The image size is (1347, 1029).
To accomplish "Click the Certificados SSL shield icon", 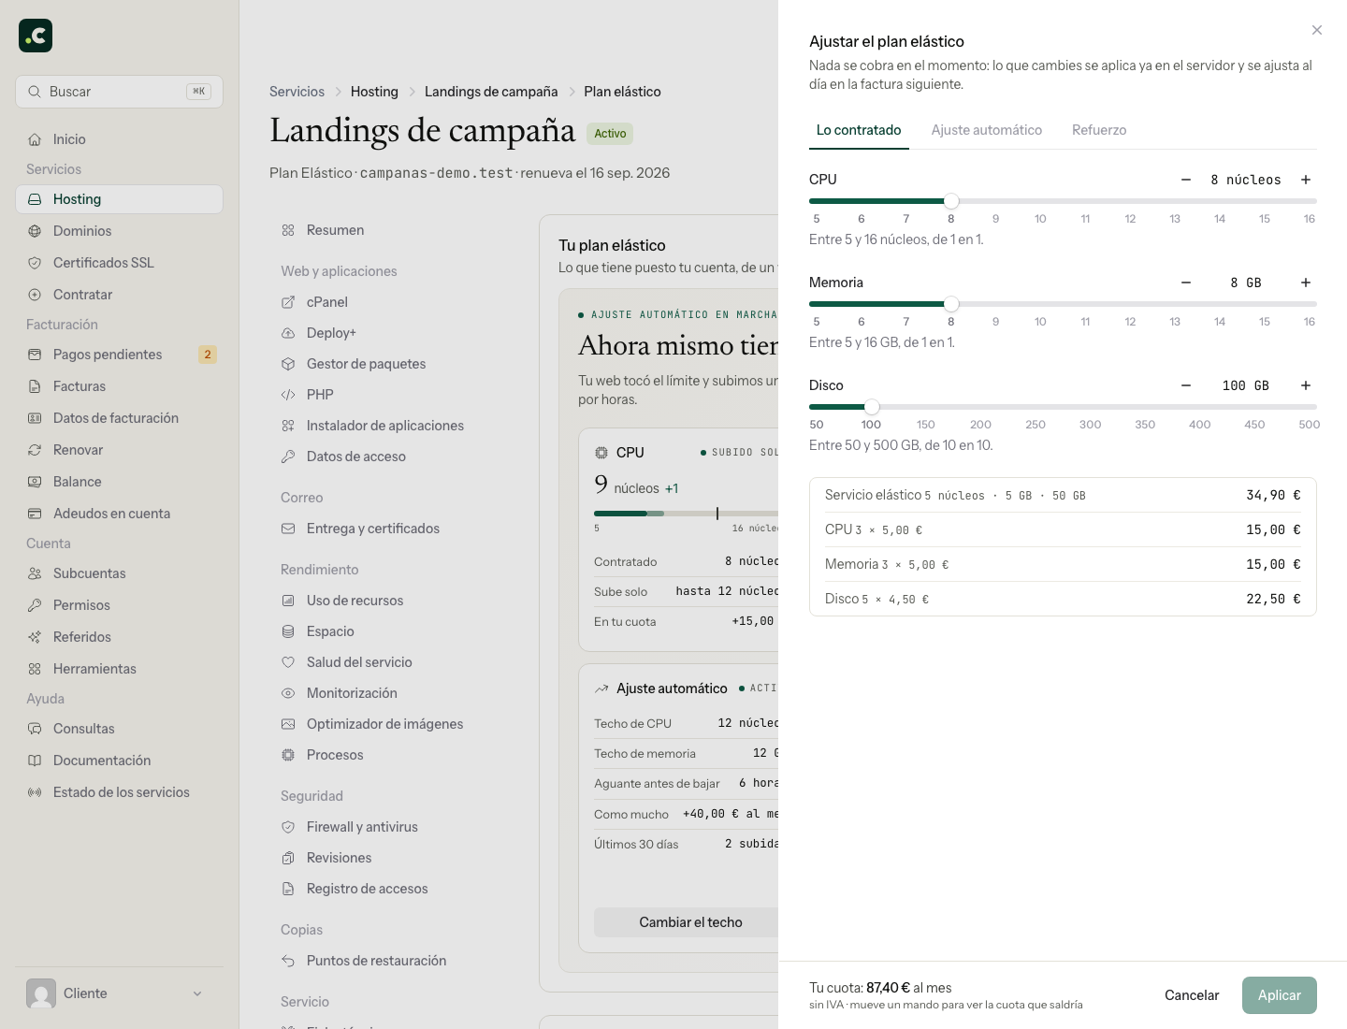I will click(x=35, y=263).
